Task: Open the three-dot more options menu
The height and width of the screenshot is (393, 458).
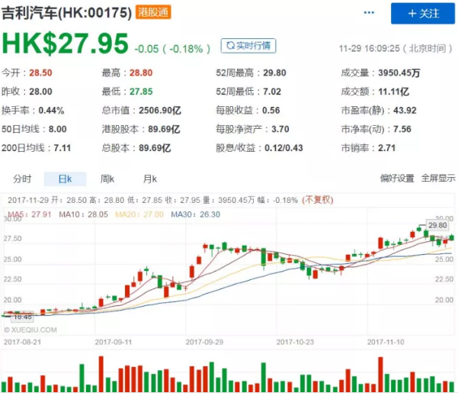Action: (x=369, y=12)
